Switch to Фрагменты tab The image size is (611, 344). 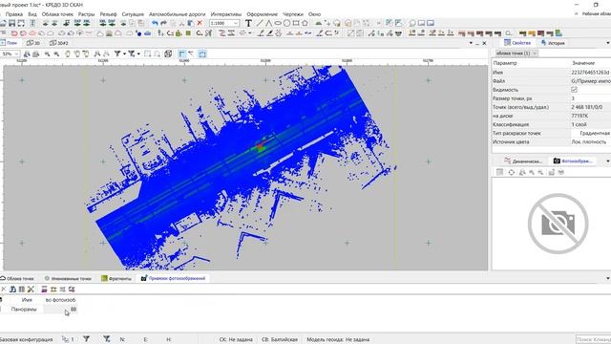pyautogui.click(x=116, y=278)
